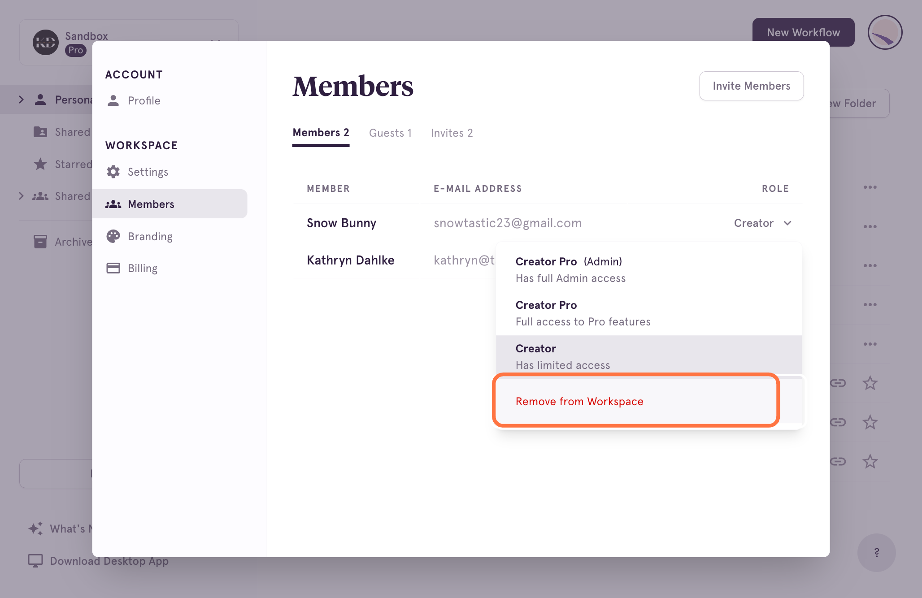The height and width of the screenshot is (598, 922).
Task: Open workspace Settings gear
Action: pyautogui.click(x=113, y=172)
